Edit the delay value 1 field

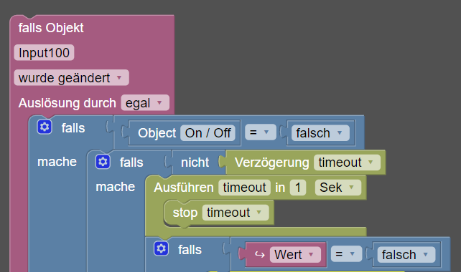(x=298, y=188)
